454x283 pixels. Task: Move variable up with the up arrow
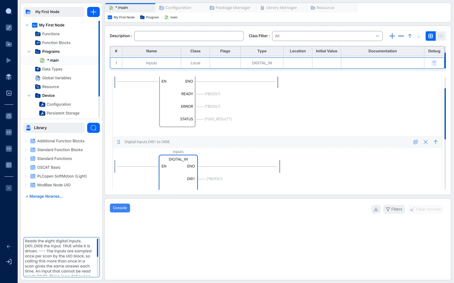point(410,36)
